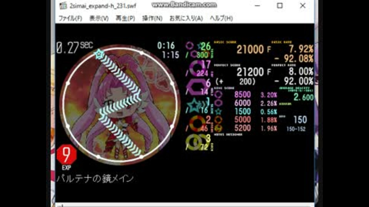Click the perfect rate 8.00%
369x207 pixels.
tap(301, 71)
